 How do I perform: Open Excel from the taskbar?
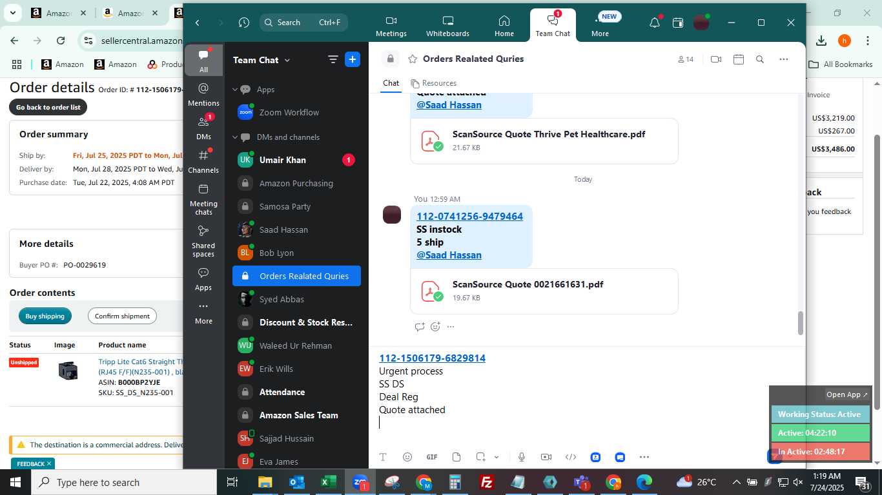(x=329, y=482)
